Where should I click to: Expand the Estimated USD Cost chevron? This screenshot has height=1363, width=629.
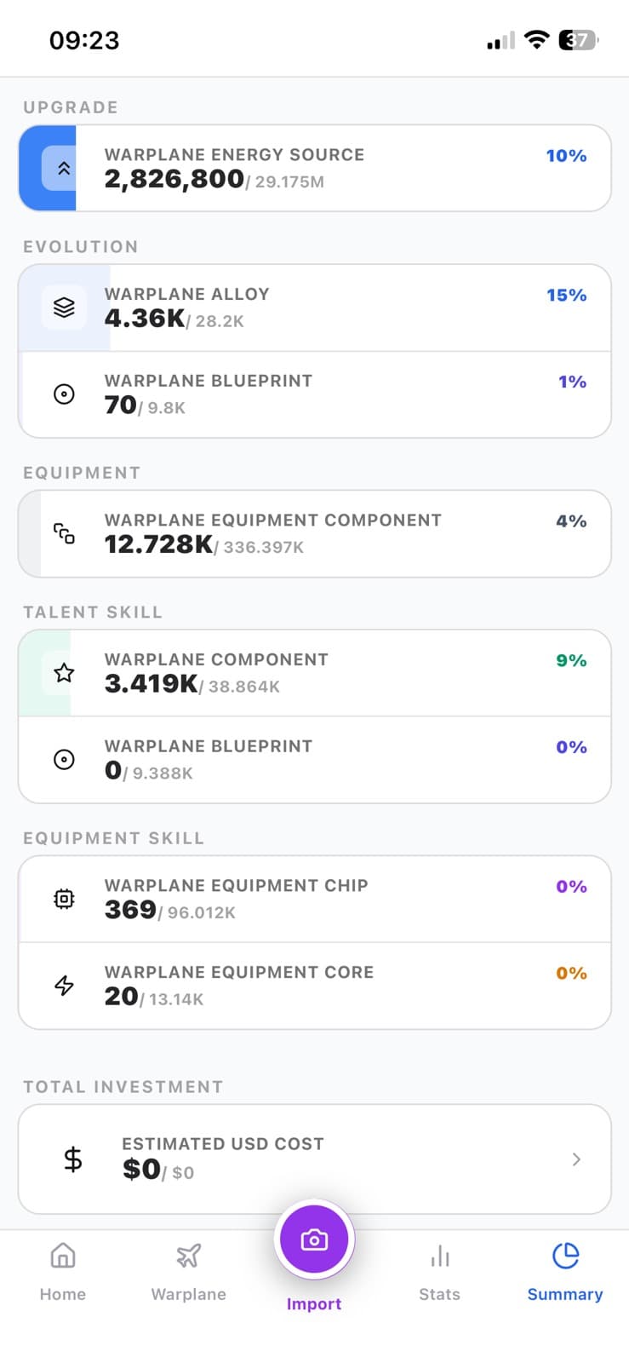[577, 1159]
